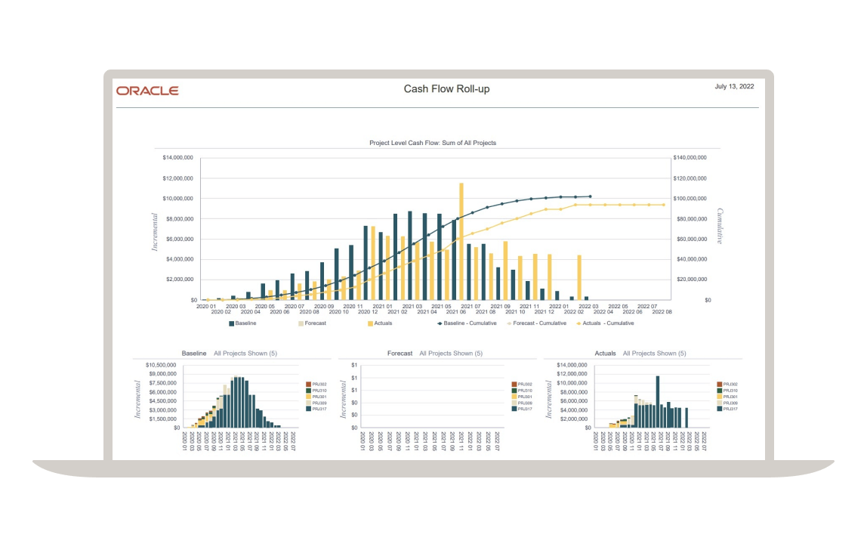Click the Oracle logo

(x=147, y=91)
